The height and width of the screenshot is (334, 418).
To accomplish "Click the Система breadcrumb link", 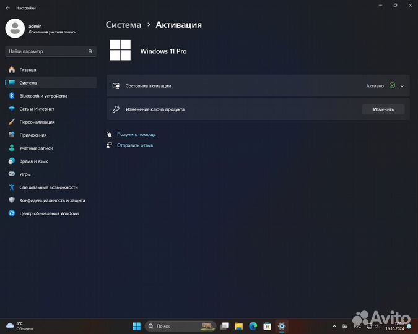I will tap(123, 25).
